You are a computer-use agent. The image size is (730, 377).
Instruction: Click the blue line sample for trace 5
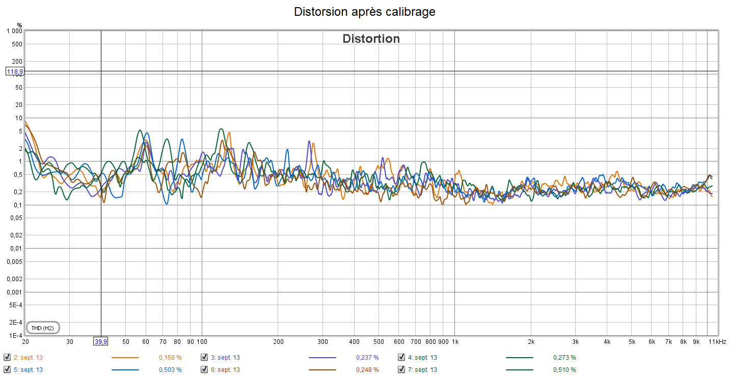125,370
